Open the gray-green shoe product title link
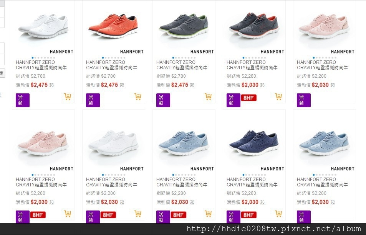 (182, 65)
